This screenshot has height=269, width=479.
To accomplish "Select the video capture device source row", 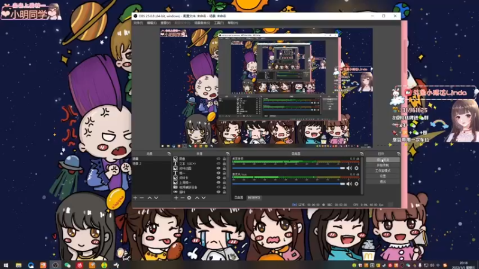I will coord(200,187).
